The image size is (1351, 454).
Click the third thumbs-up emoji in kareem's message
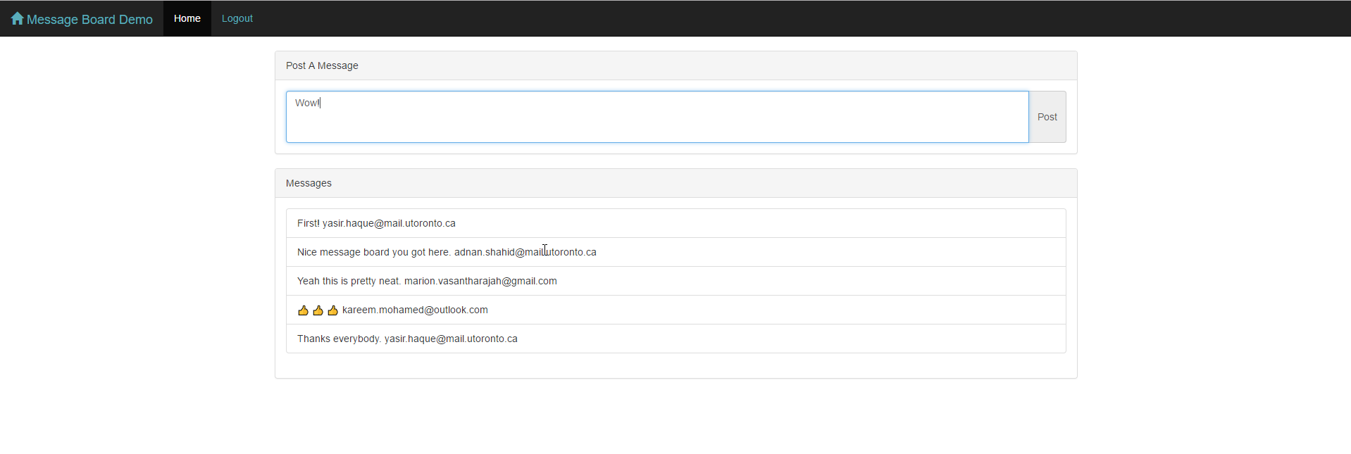(x=333, y=310)
